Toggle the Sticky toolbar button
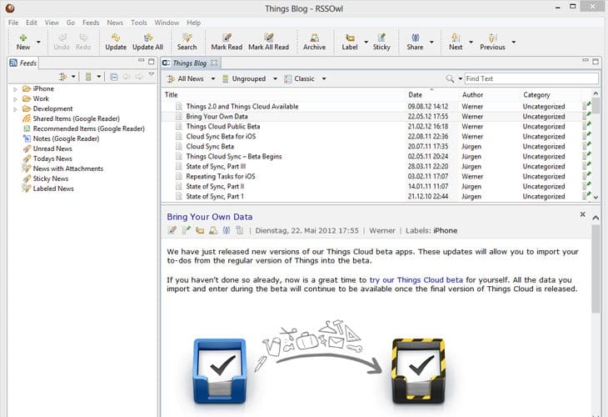 tap(381, 42)
